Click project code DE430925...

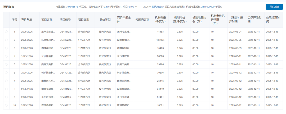click(66, 81)
